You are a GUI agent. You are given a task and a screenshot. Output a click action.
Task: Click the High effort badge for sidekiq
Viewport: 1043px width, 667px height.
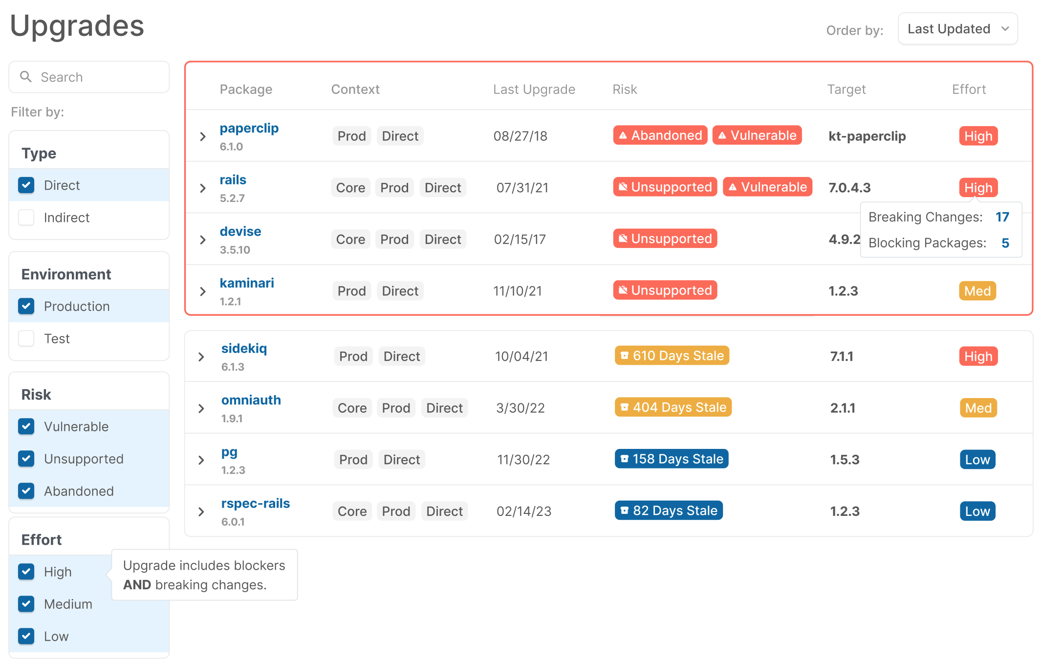[978, 356]
